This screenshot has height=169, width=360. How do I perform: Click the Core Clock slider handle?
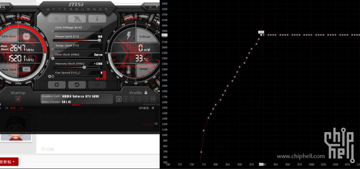[x=53, y=58]
